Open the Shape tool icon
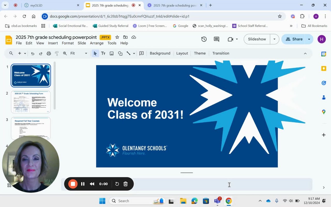 coord(120,53)
